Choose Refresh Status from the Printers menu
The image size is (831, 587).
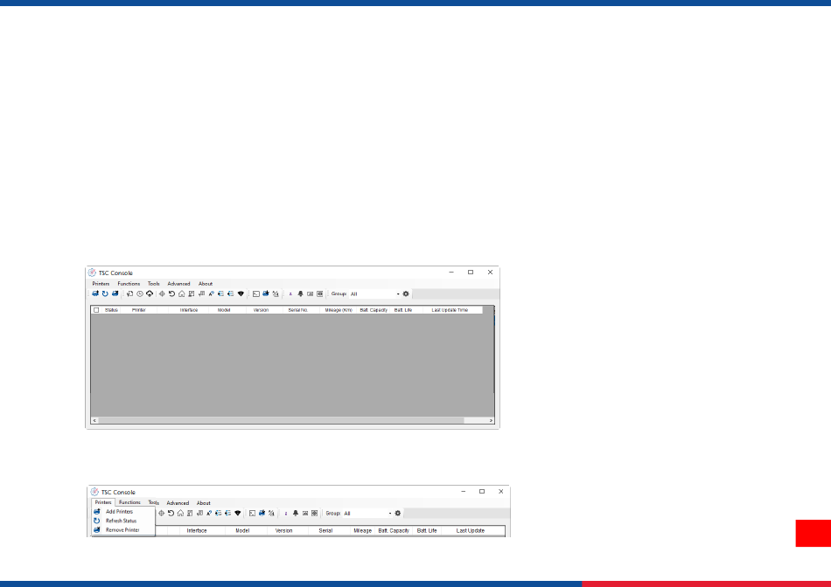coord(121,521)
